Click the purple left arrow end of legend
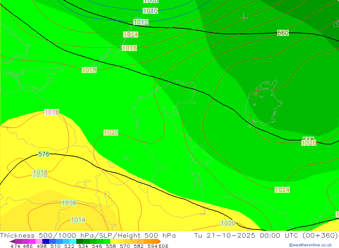Image resolution: width=339 pixels, height=248 pixels. tap(12, 241)
